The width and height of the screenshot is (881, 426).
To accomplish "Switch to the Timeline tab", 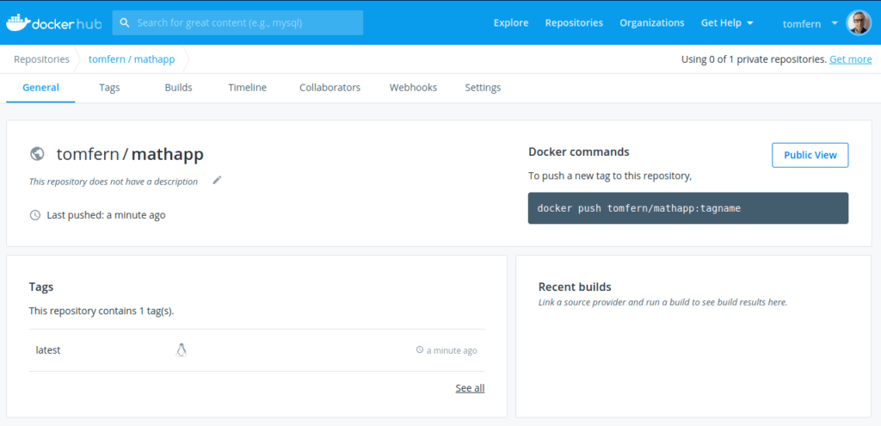I will [x=247, y=88].
